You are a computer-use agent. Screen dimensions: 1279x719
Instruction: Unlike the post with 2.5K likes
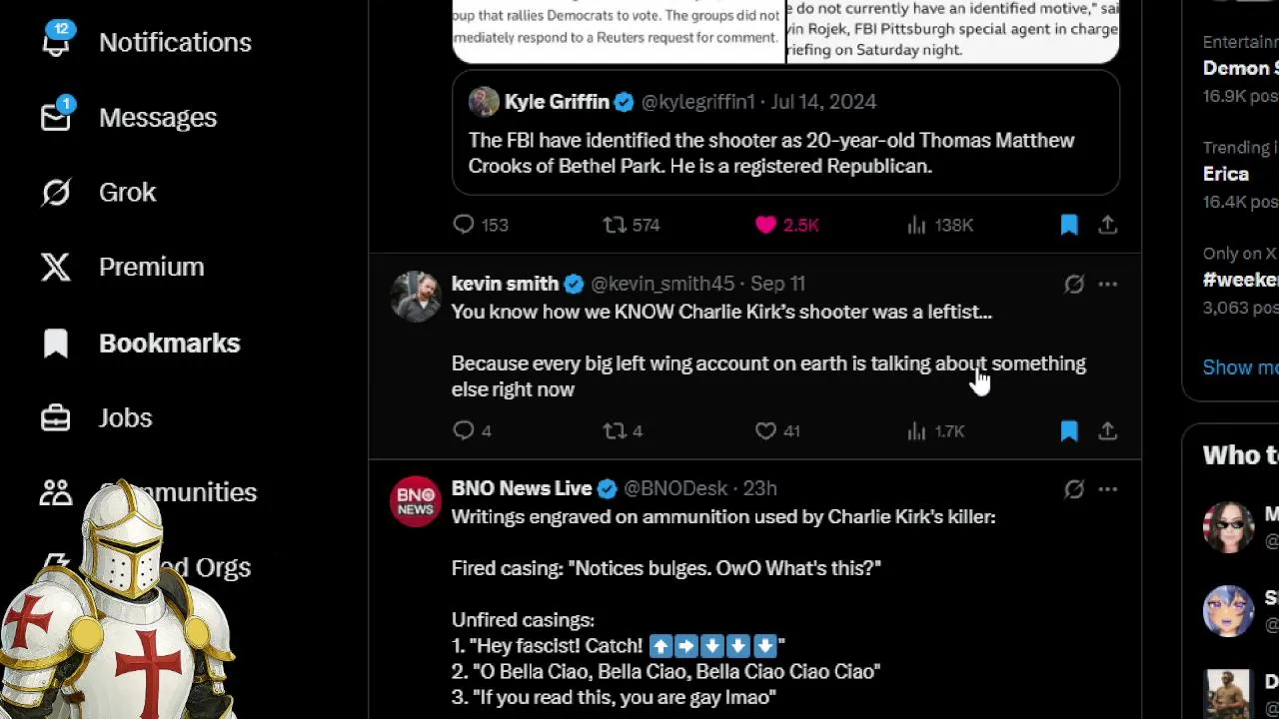765,225
